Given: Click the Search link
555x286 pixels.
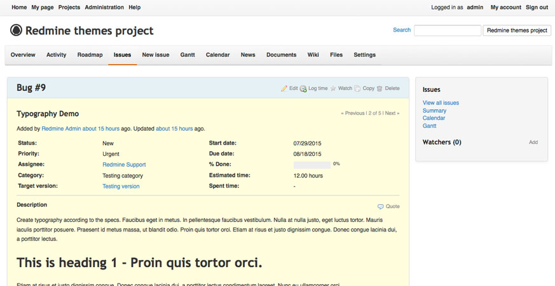Looking at the screenshot, I should (x=402, y=30).
